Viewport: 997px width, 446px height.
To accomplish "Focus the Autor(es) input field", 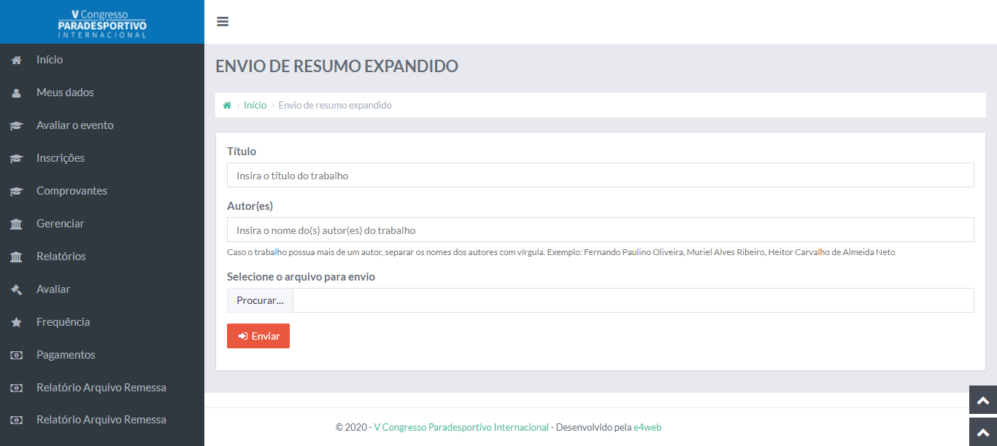I will coord(600,230).
